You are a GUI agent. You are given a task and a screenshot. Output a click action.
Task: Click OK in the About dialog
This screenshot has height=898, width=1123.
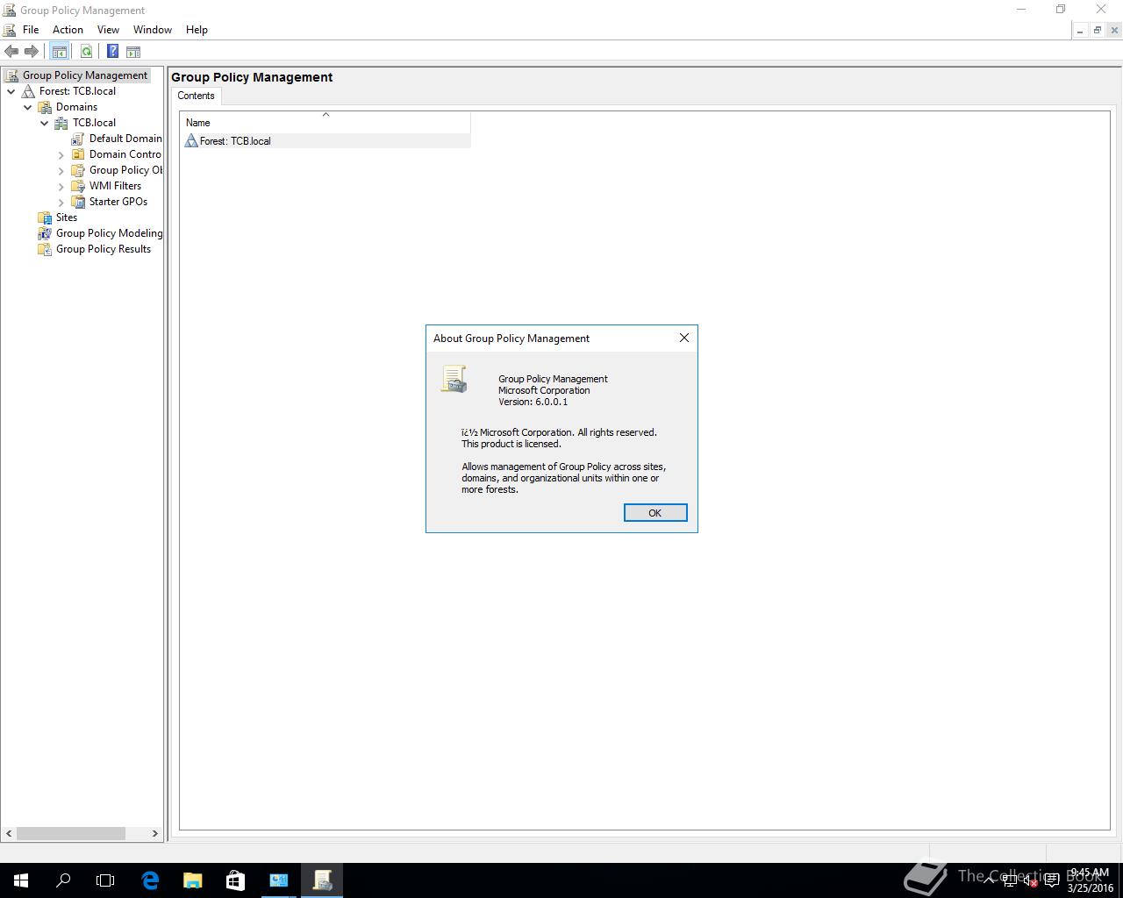(655, 513)
